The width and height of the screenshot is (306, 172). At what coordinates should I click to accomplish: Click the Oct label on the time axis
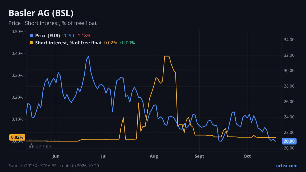click(247, 156)
